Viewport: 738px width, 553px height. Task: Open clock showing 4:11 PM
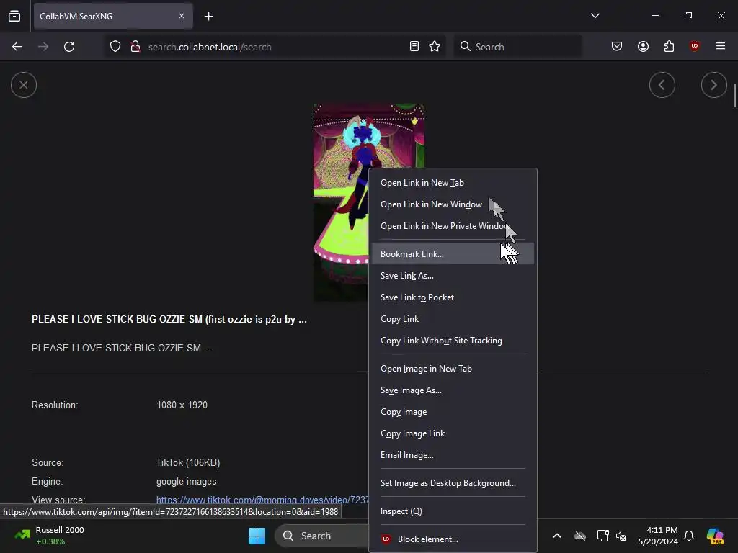point(658,536)
